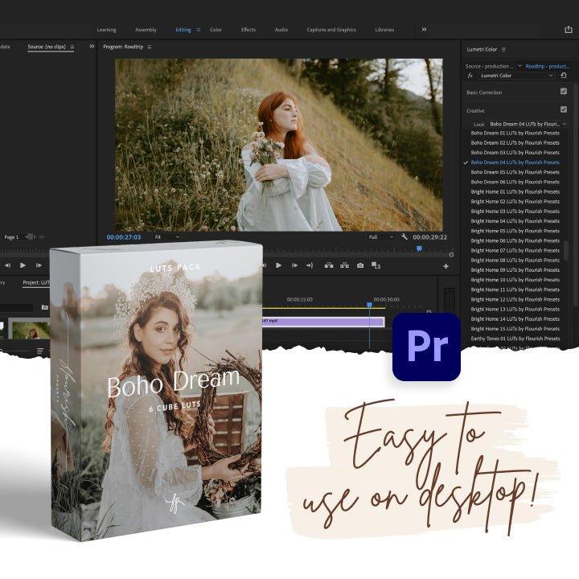The width and height of the screenshot is (579, 579).
Task: Click the Reset Lumetri Color effect icon
Action: 564,75
